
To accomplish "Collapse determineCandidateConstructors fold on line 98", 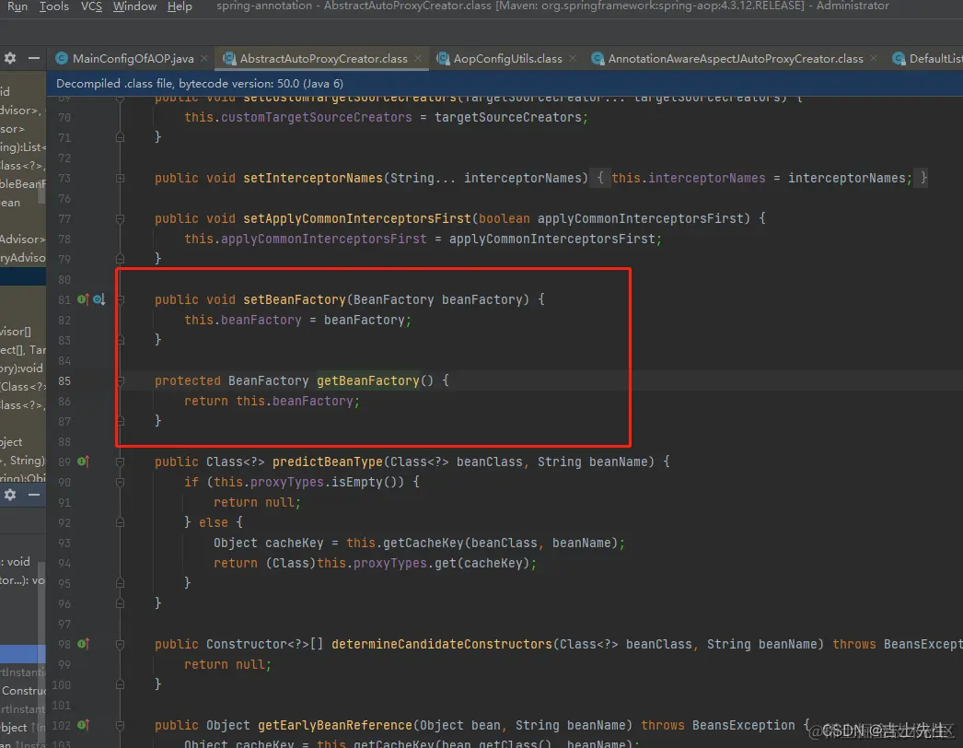I will [121, 645].
